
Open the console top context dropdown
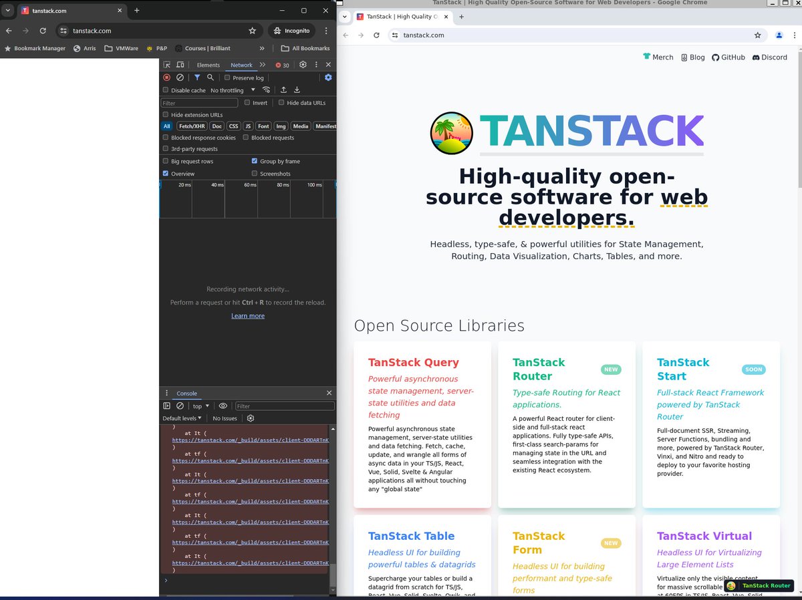200,406
